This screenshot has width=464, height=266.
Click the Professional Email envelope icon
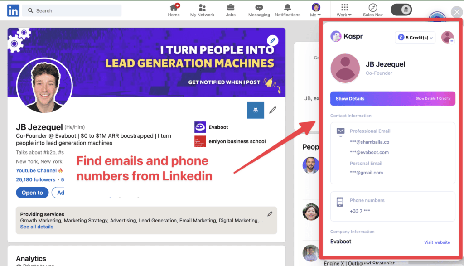point(340,132)
